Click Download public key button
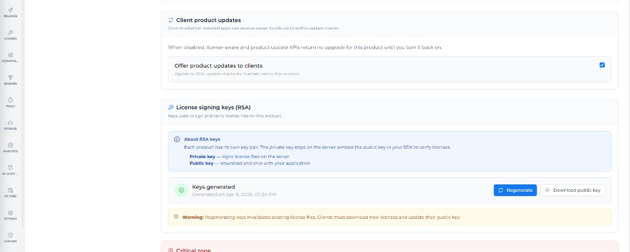The height and width of the screenshot is (252, 630). click(x=573, y=190)
